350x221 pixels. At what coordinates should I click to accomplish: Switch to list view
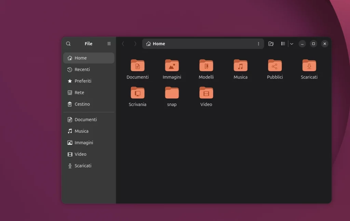[x=283, y=44]
